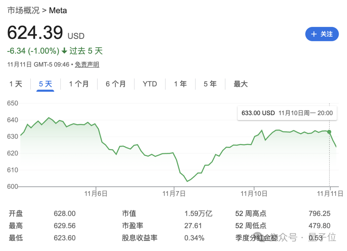The width and height of the screenshot is (347, 251).
Task: Select the Meta breadcrumb item
Action: (x=58, y=10)
